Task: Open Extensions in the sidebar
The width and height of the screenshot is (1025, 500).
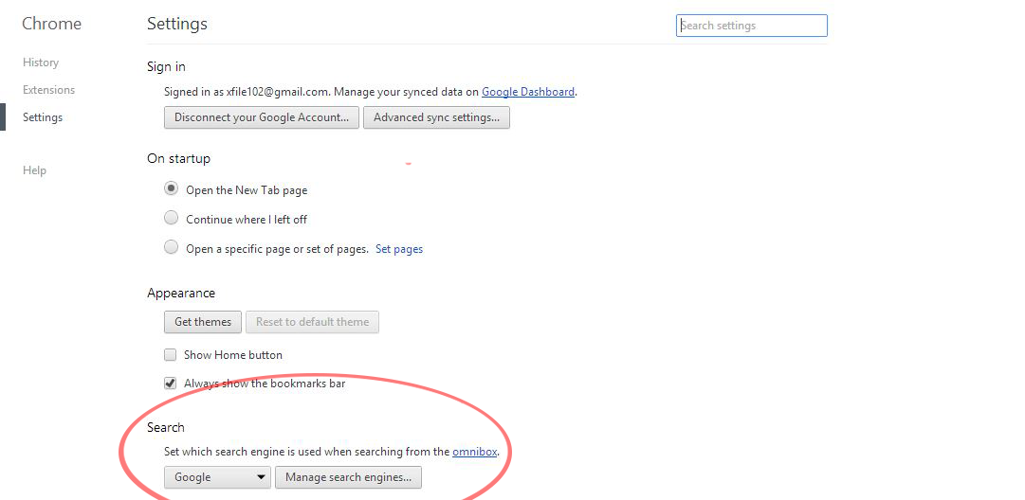Action: point(48,90)
